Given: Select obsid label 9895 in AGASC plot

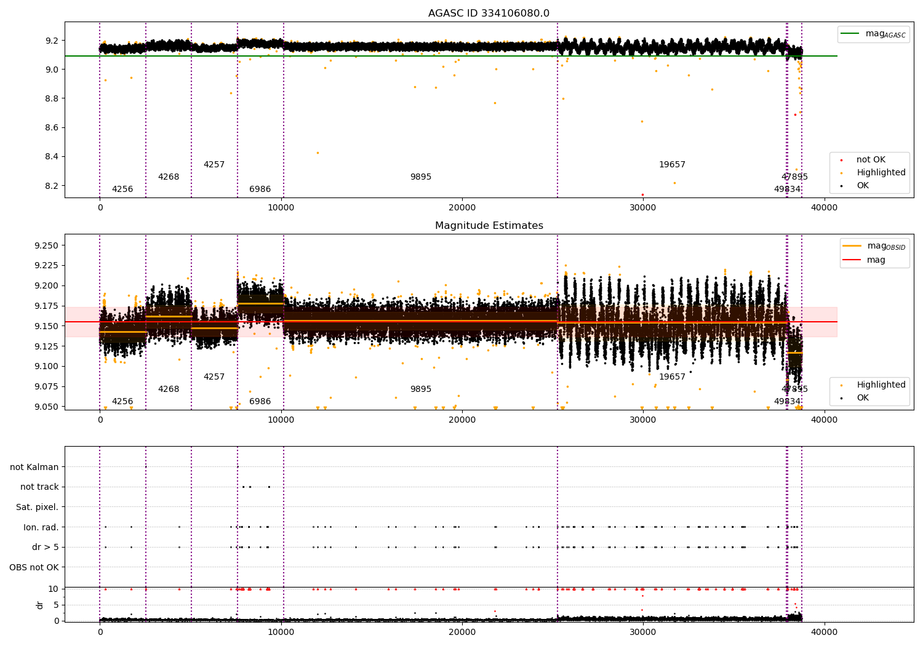Looking at the screenshot, I should point(421,177).
